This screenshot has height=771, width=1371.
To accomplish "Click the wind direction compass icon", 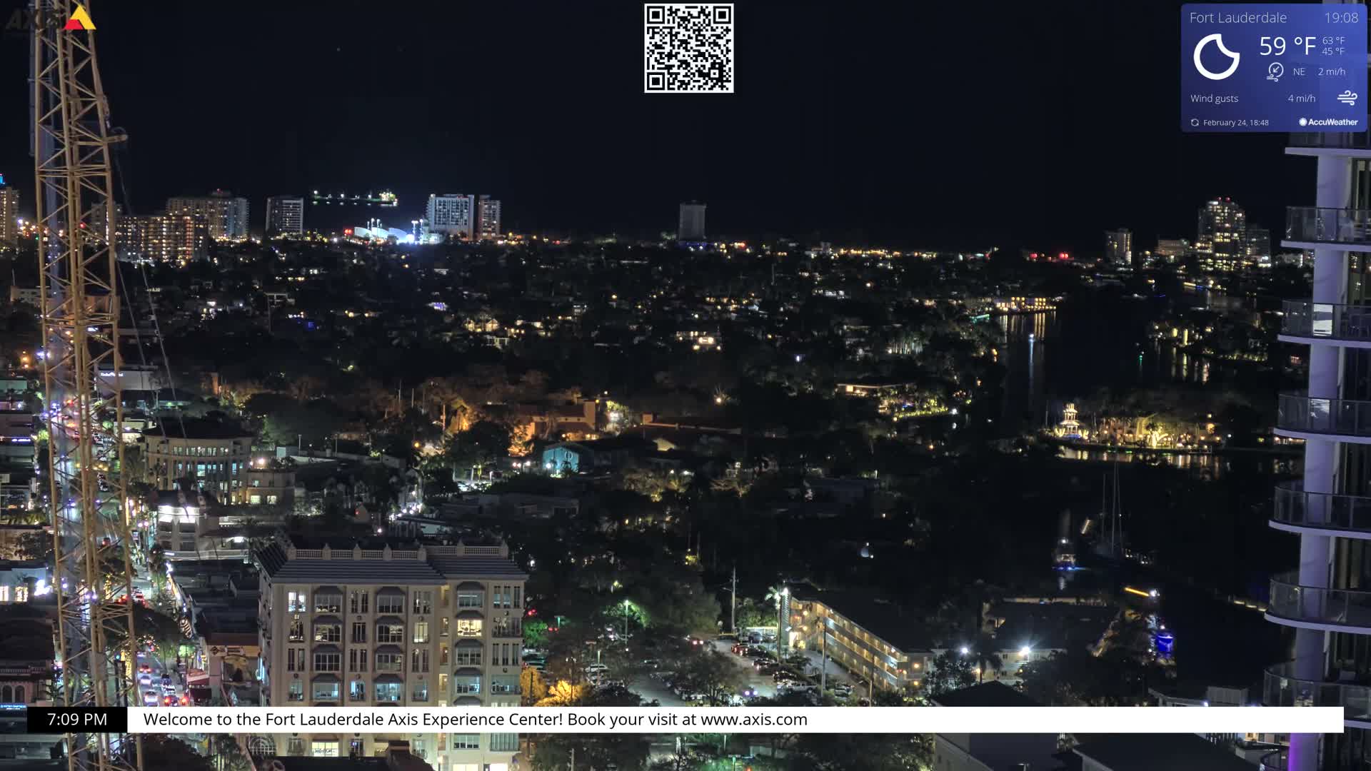I will click(x=1275, y=71).
